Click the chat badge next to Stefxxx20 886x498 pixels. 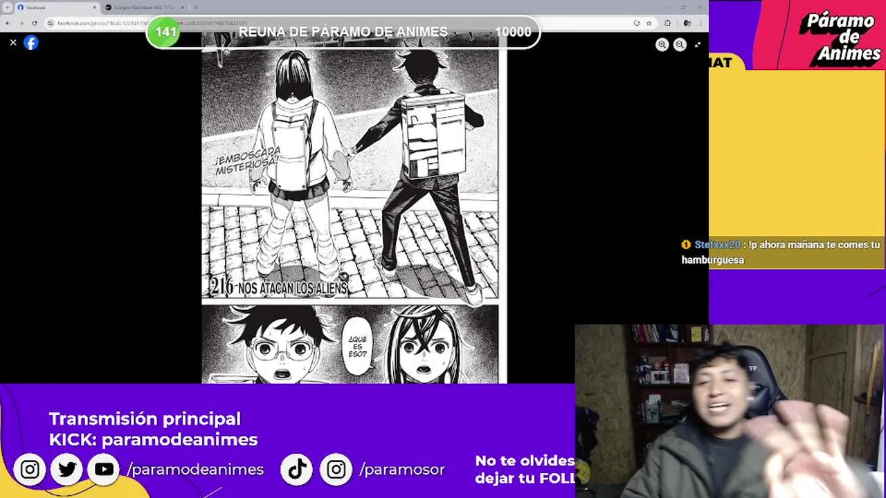pos(686,245)
